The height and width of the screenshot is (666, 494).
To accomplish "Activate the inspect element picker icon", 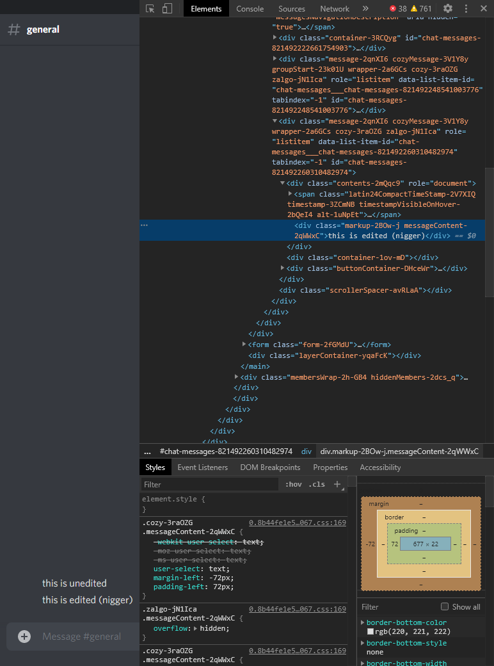I will 150,8.
